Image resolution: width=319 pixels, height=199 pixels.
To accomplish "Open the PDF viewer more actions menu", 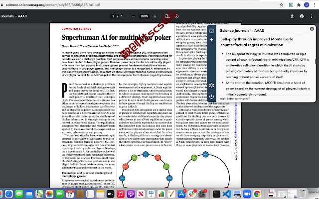I will (311, 16).
